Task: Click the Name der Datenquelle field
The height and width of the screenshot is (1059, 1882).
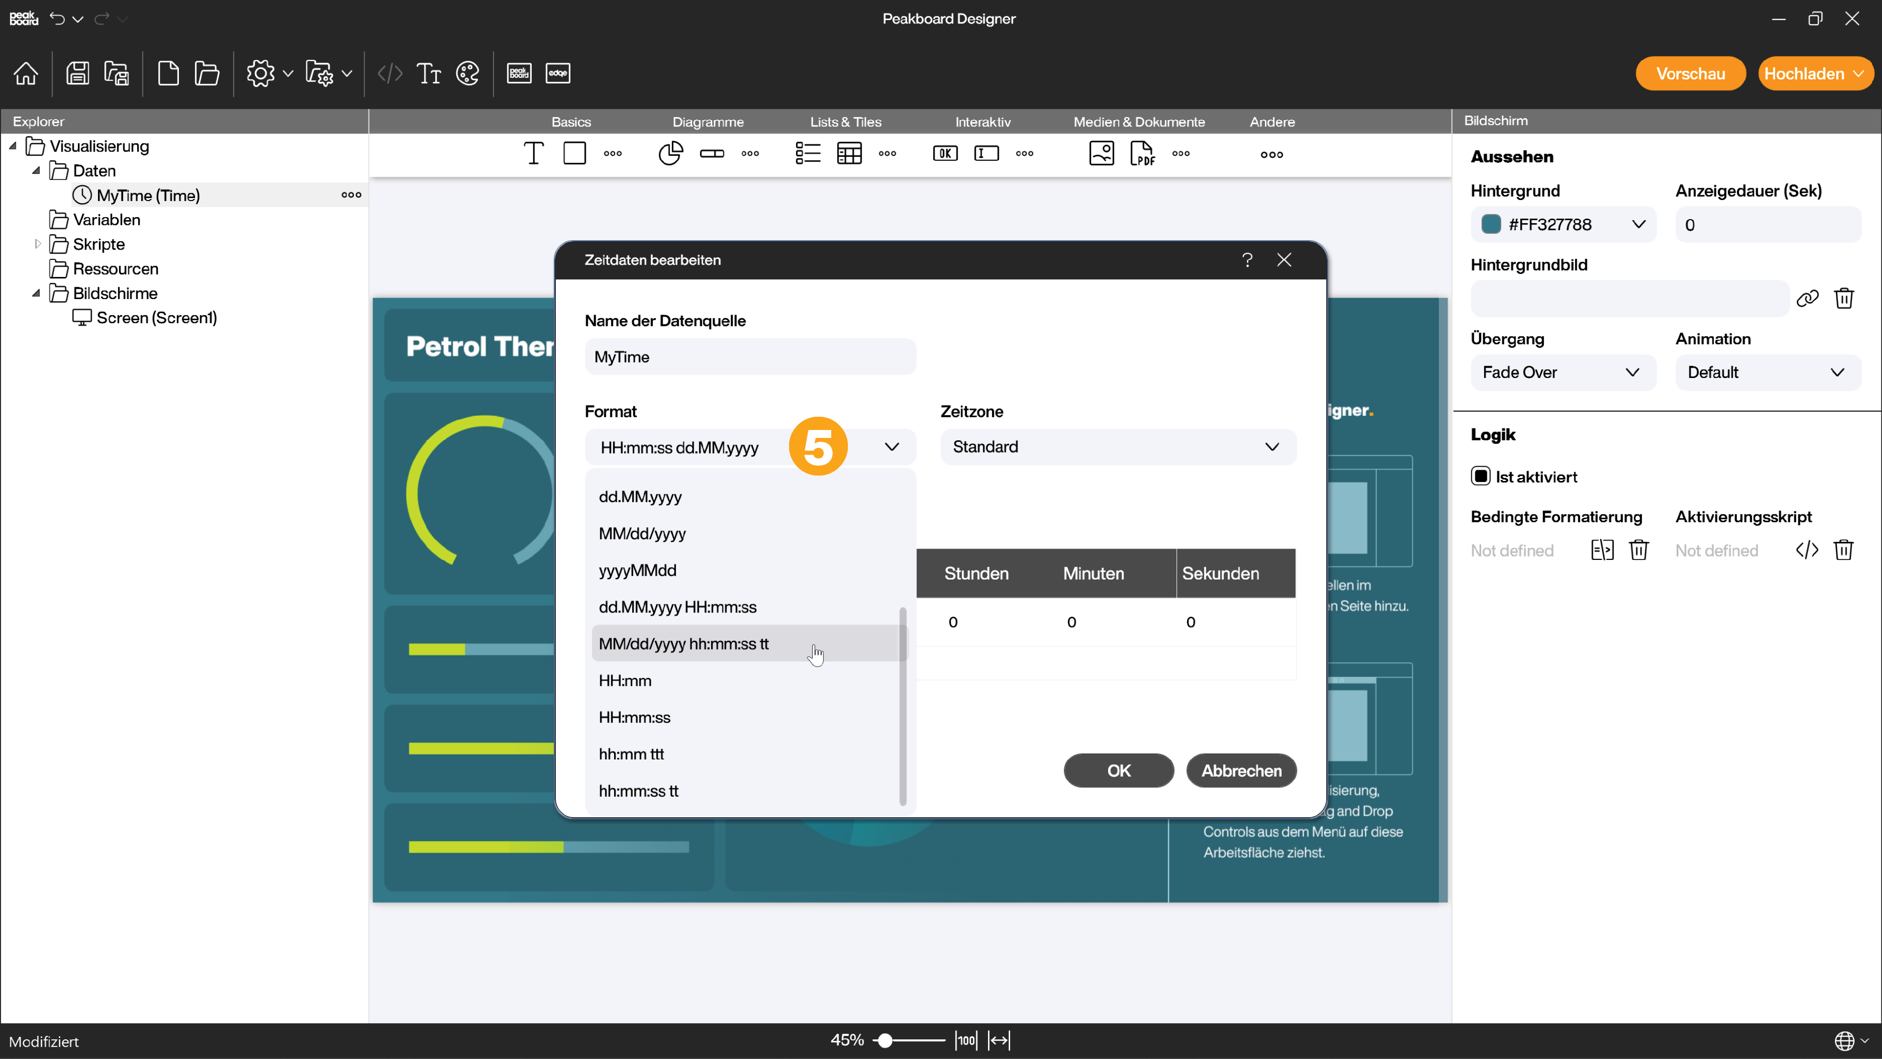Action: [750, 356]
